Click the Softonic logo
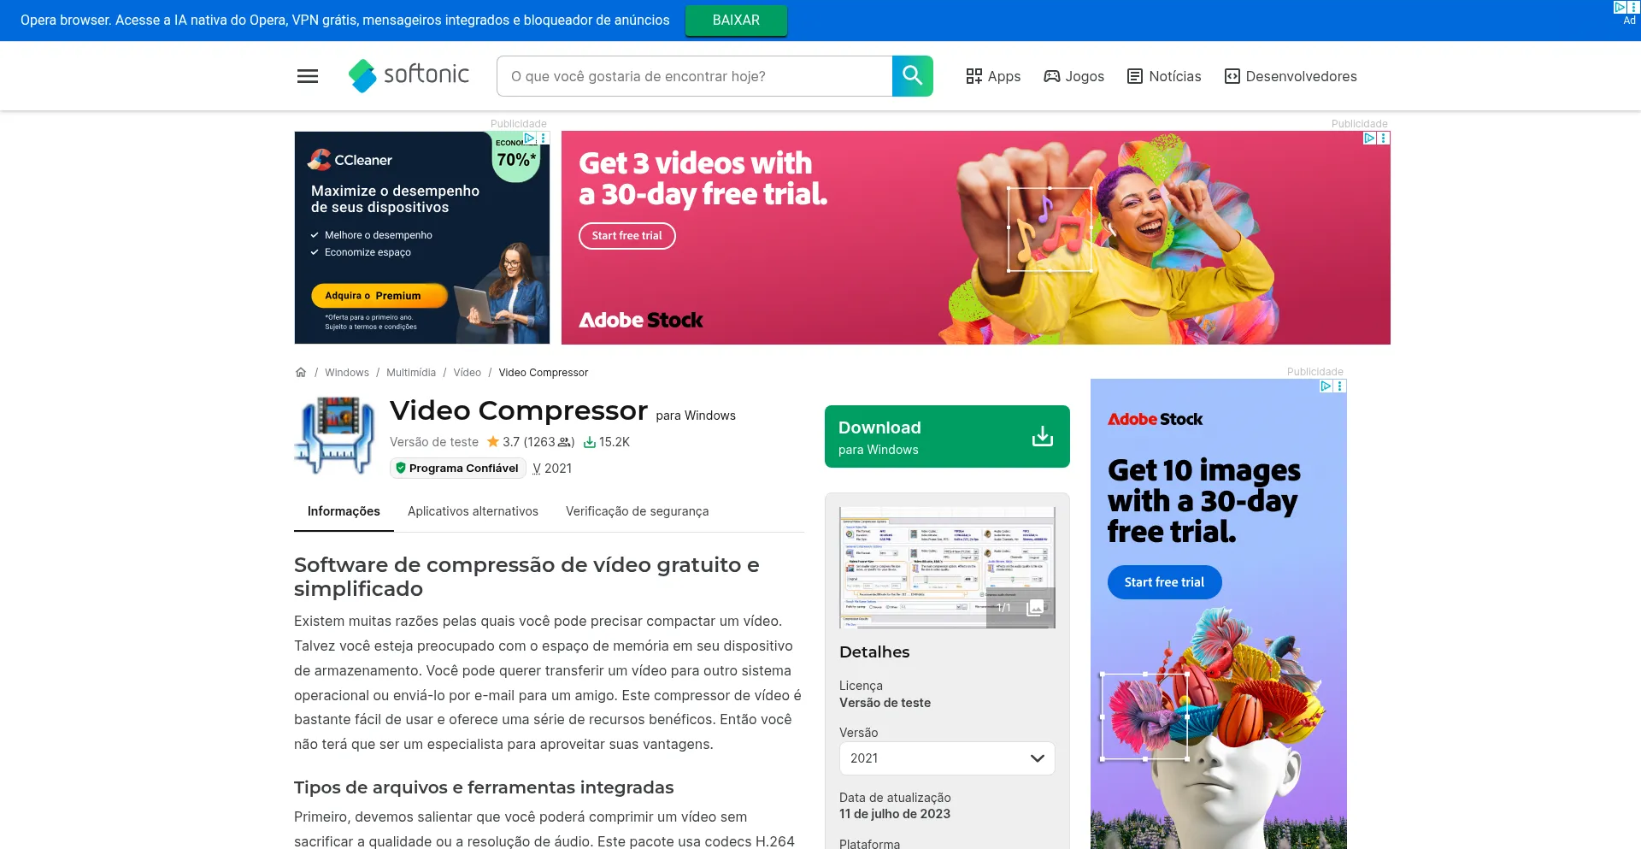 [409, 76]
